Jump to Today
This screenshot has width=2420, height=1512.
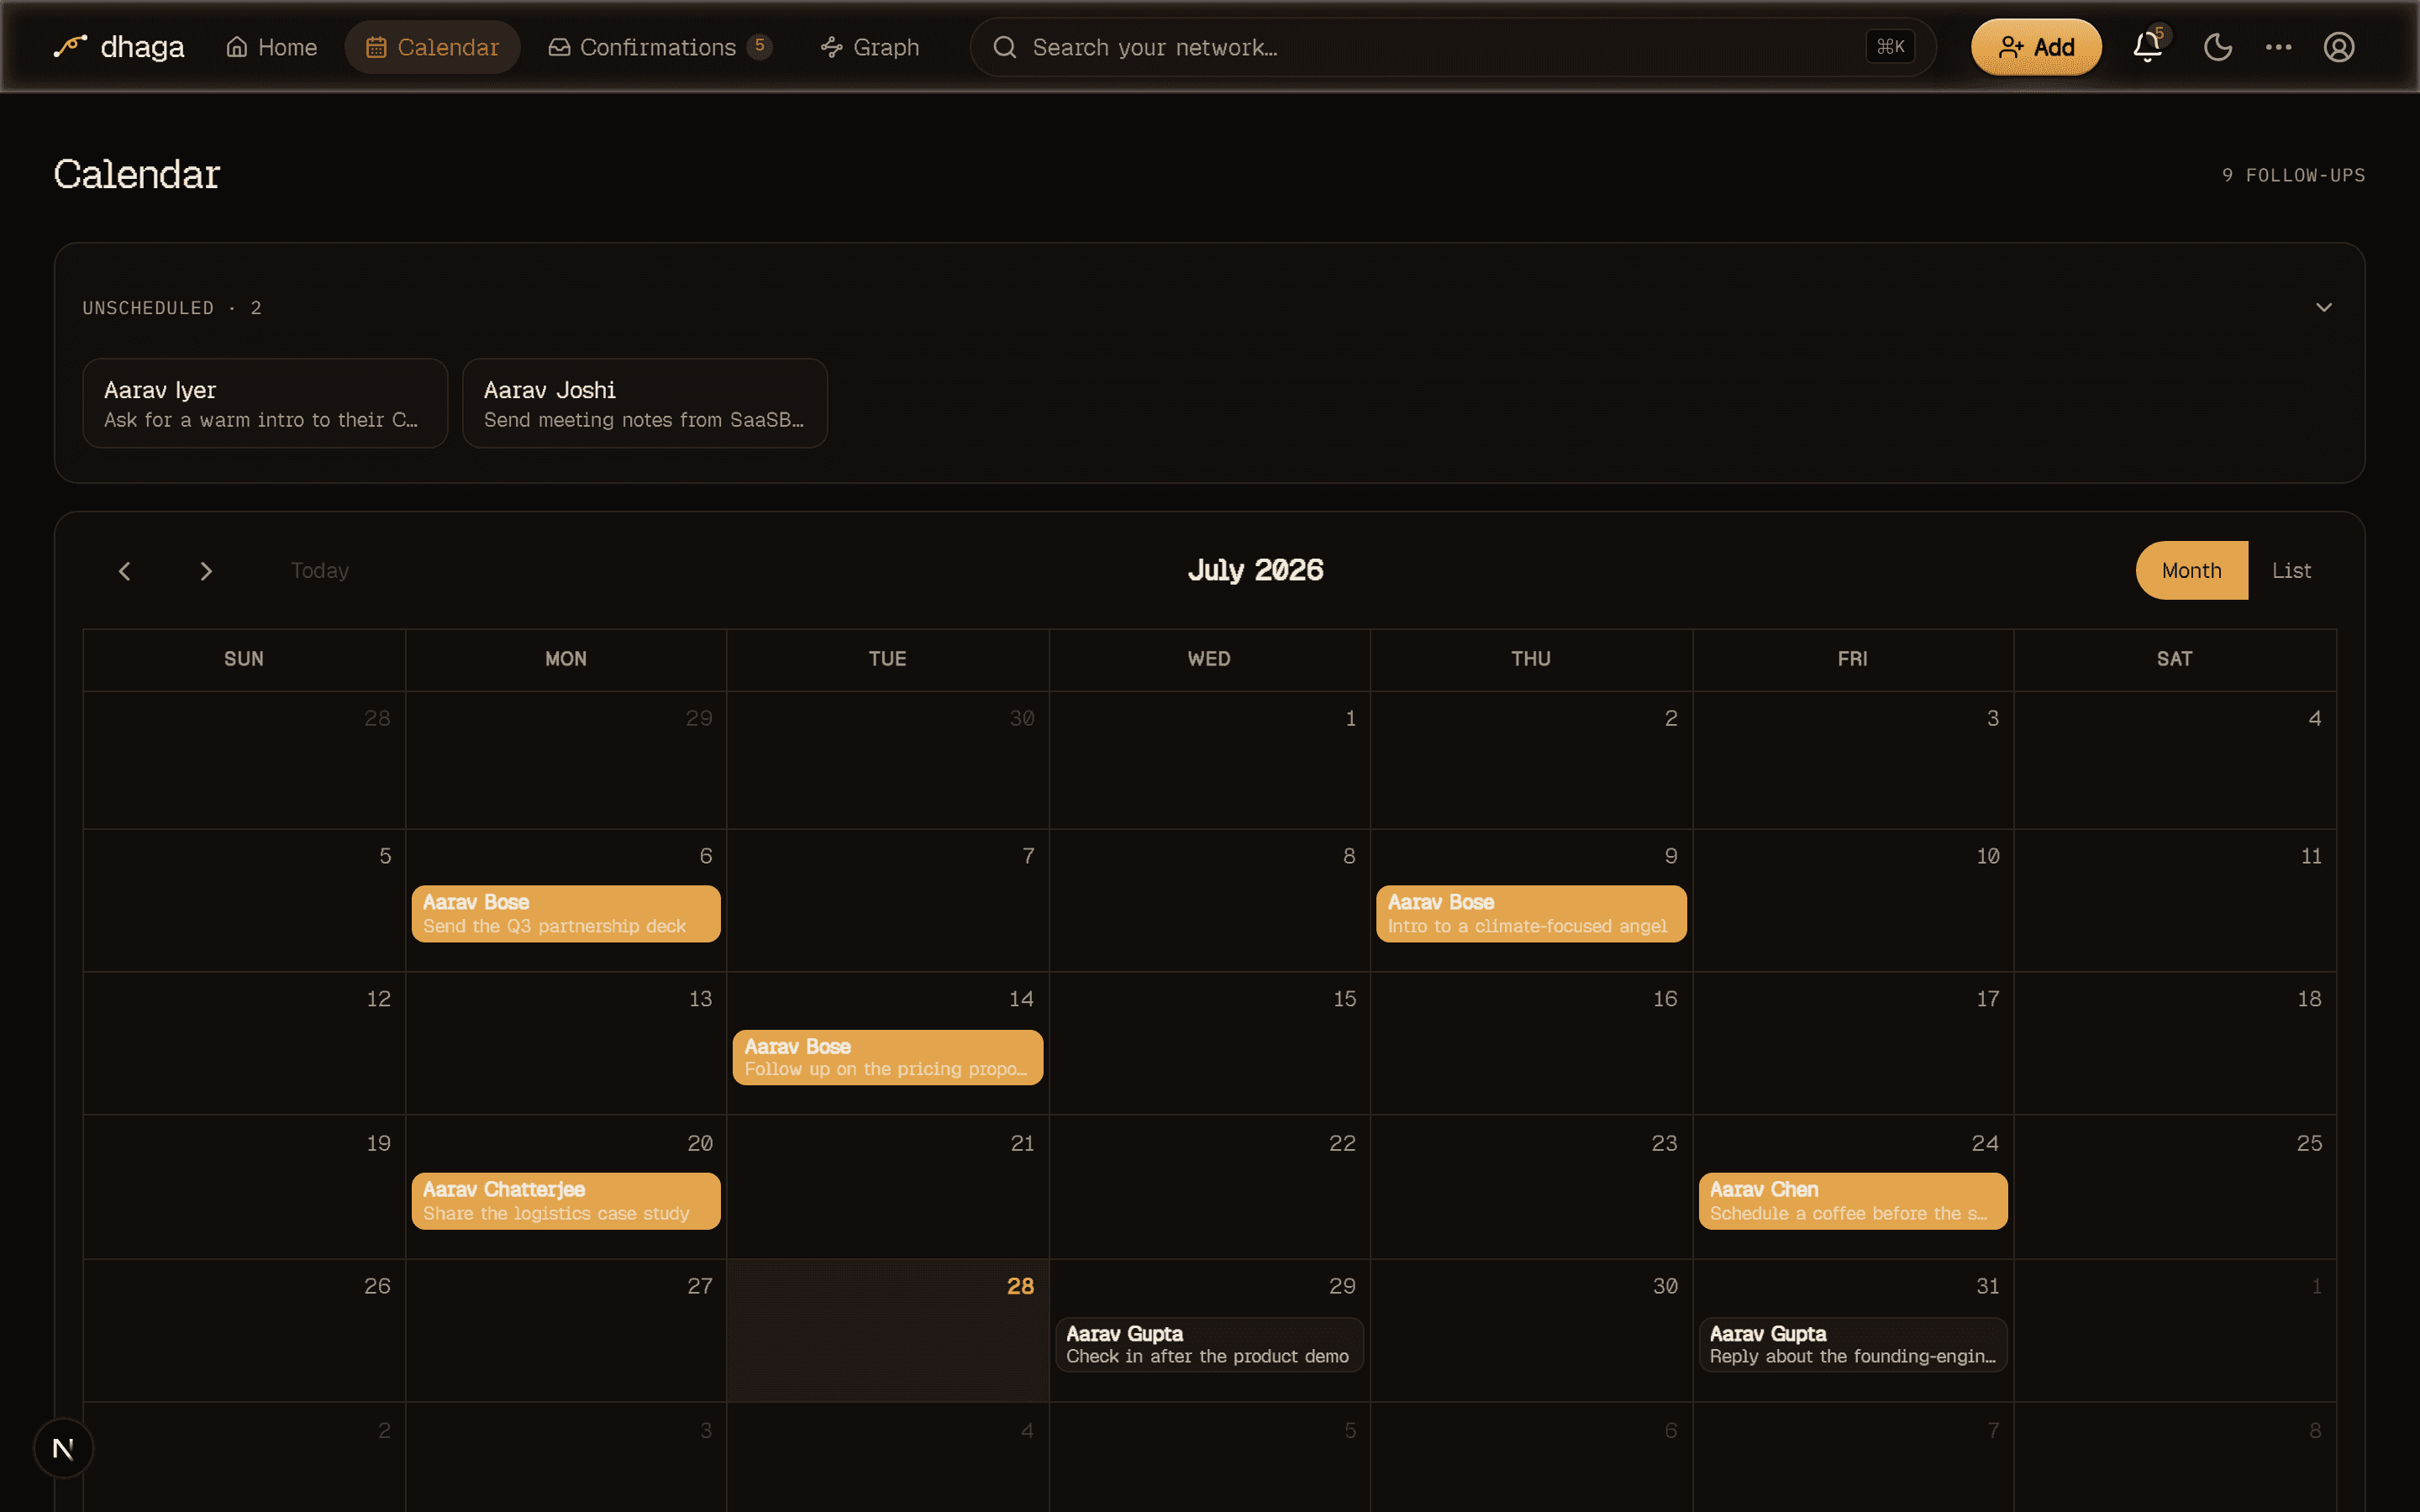[x=320, y=570]
